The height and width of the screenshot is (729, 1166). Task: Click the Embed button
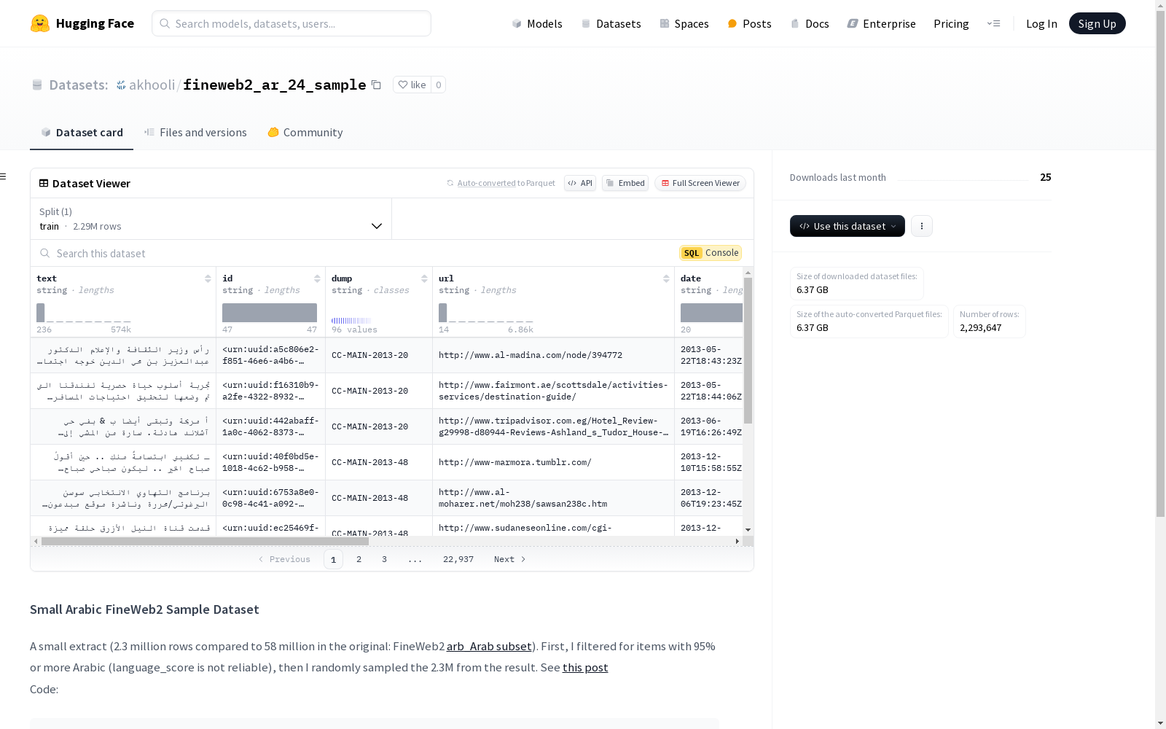pos(625,183)
